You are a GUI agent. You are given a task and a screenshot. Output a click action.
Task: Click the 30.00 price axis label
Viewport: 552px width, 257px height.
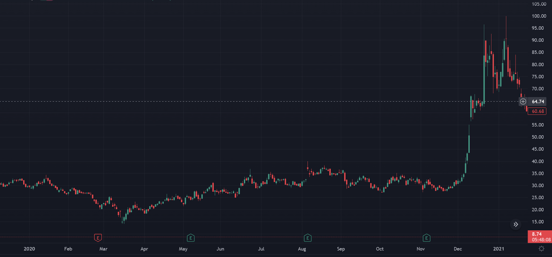(x=538, y=185)
